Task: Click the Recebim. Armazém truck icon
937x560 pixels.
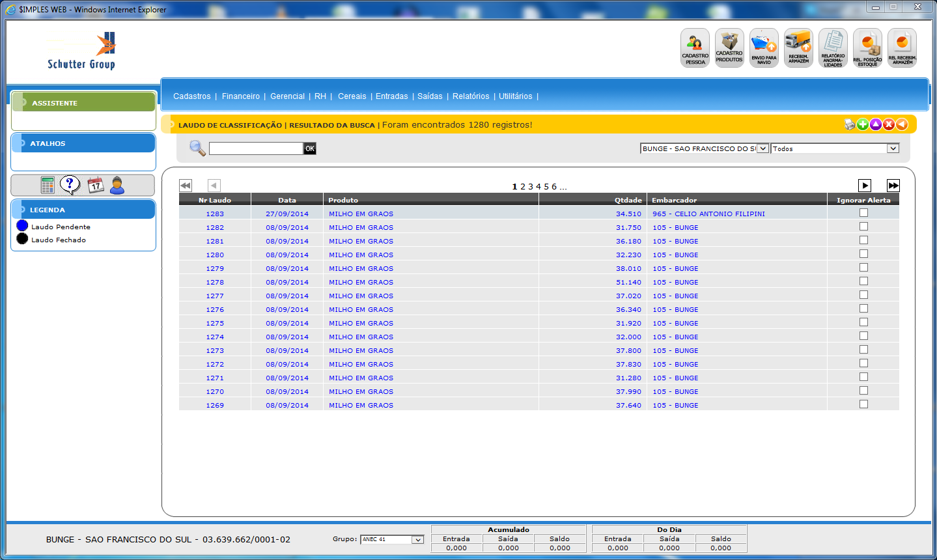Action: (x=798, y=48)
